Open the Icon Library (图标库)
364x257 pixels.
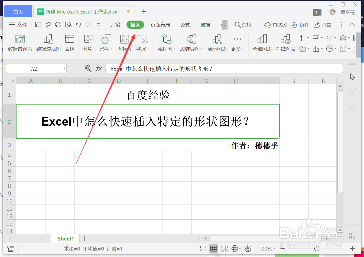pos(125,43)
